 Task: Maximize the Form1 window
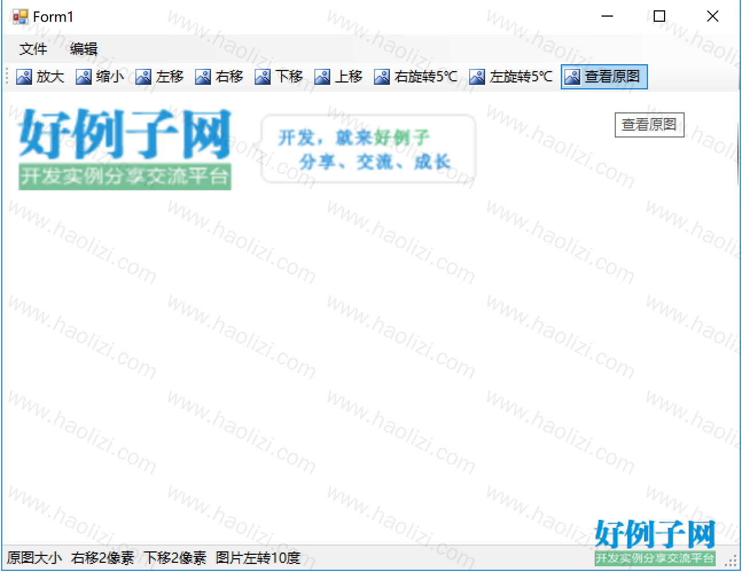tap(659, 17)
